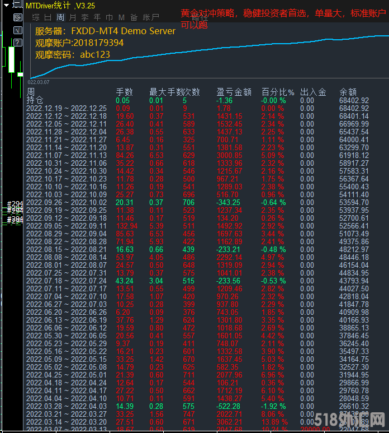Select the 2022.12.19 ~ 2022.12.25 week row
Screen dimensions: 389x433
pyautogui.click(x=67, y=108)
